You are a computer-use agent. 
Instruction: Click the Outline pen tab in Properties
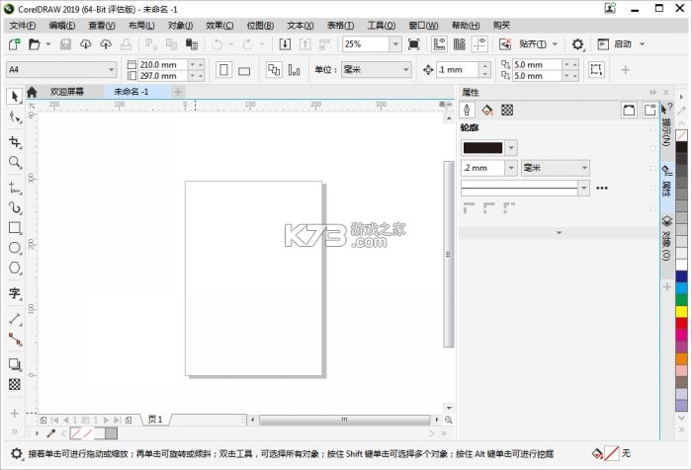[x=467, y=110]
